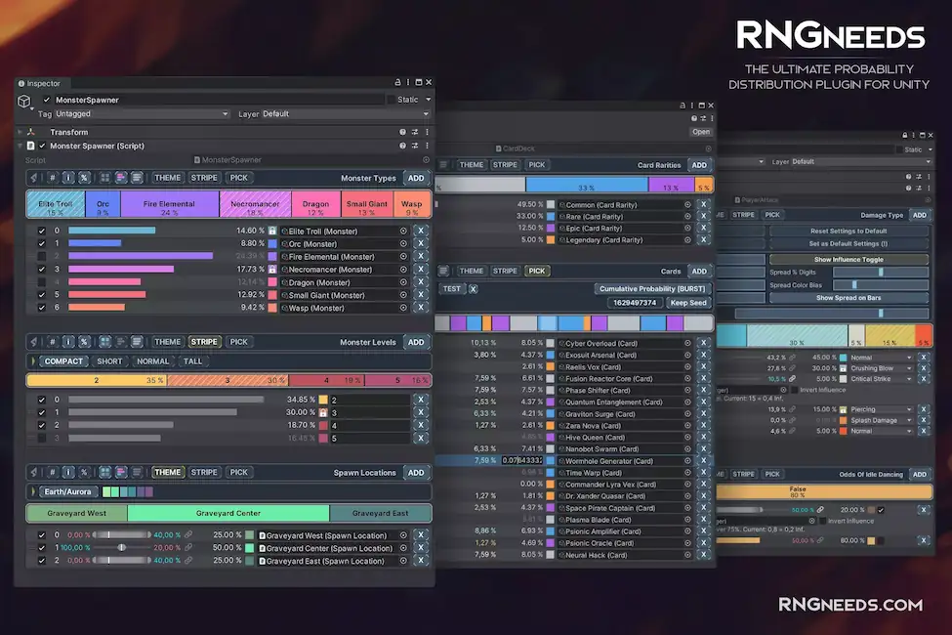Toggle the Static checkbox for MonsterSpawner
Viewport: 952px width, 635px height.
(392, 100)
